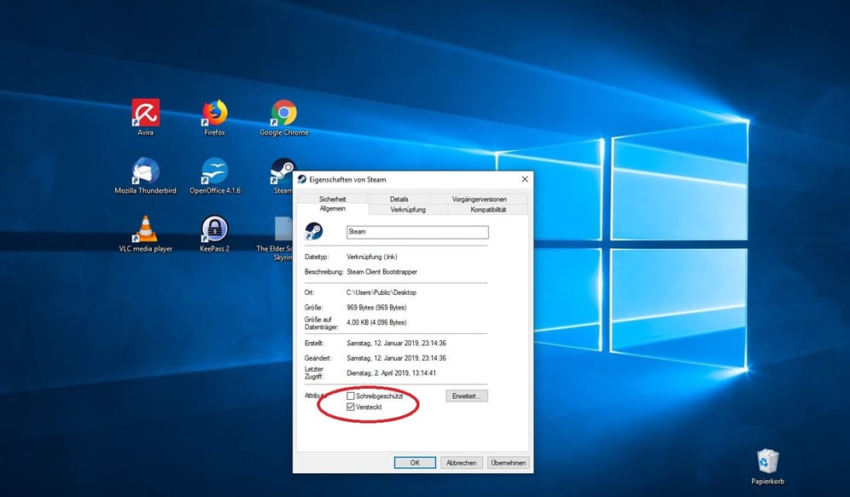850x497 pixels.
Task: Close the Eigenschaften von Steam dialog
Action: click(524, 179)
